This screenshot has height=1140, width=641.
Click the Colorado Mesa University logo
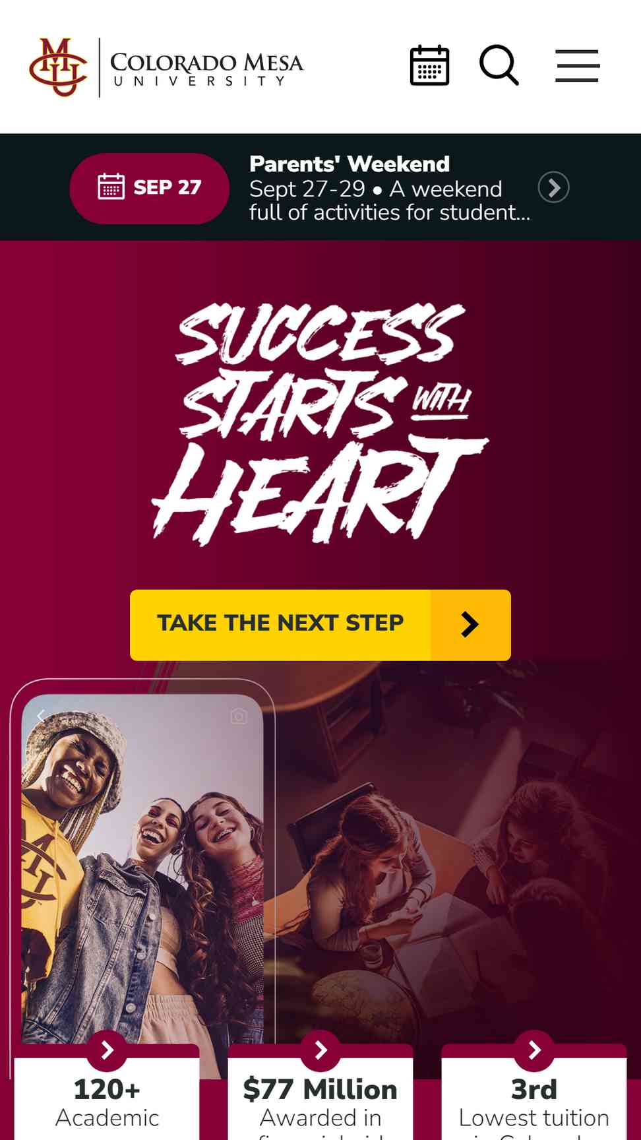(x=166, y=67)
